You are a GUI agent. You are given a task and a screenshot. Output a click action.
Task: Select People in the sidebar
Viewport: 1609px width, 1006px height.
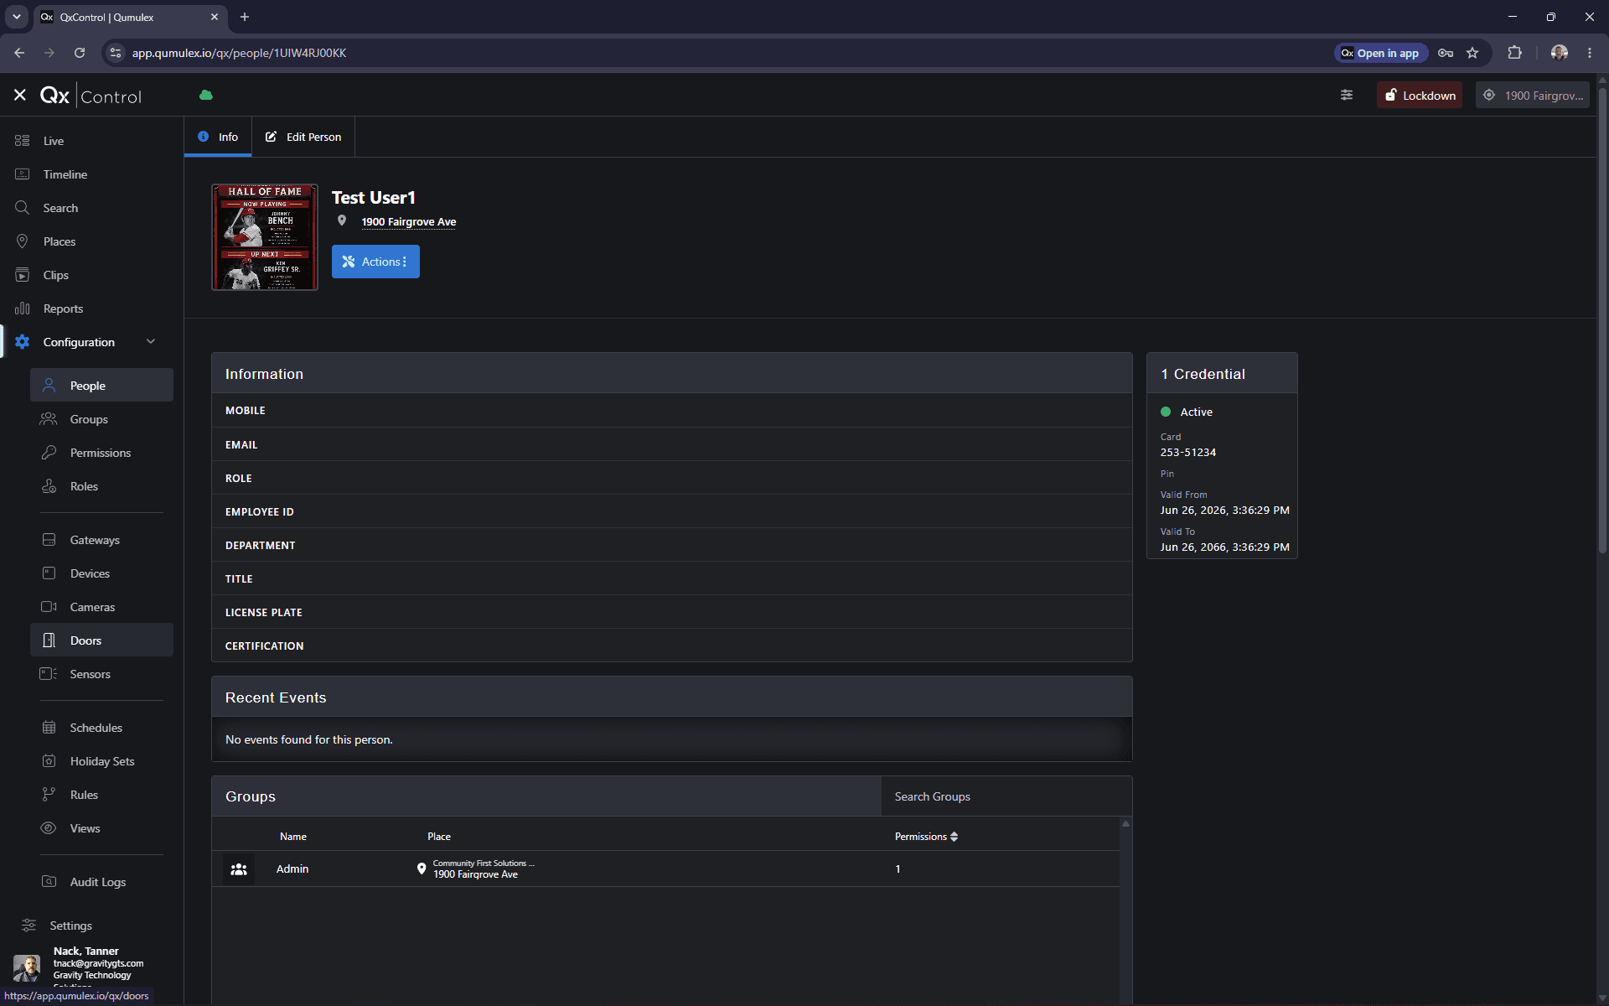pos(101,386)
